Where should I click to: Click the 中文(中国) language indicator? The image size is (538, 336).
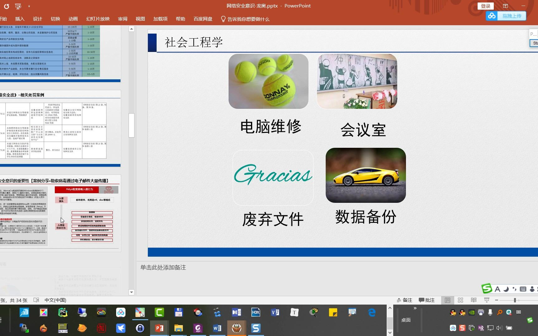(x=55, y=300)
